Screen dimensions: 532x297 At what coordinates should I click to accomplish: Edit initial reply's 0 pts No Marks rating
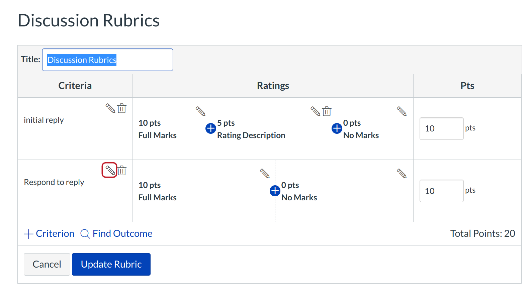(402, 111)
